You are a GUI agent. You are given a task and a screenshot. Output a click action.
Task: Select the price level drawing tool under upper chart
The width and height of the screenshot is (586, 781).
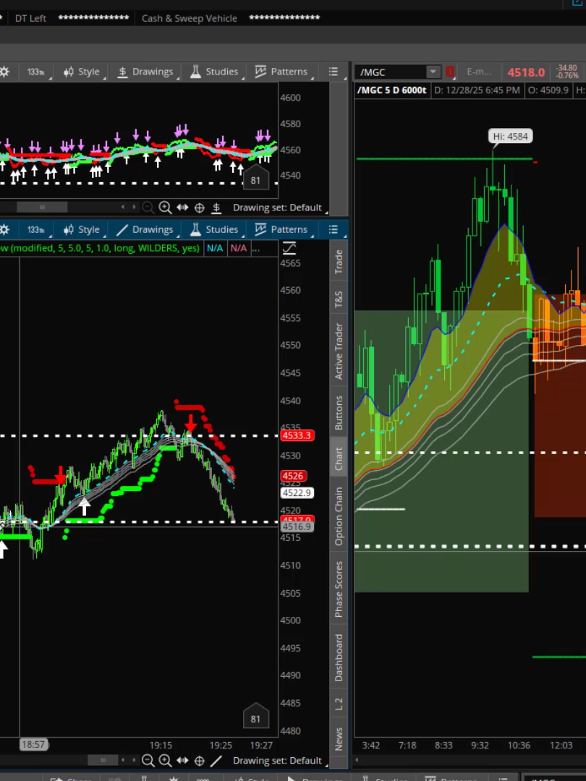216,208
